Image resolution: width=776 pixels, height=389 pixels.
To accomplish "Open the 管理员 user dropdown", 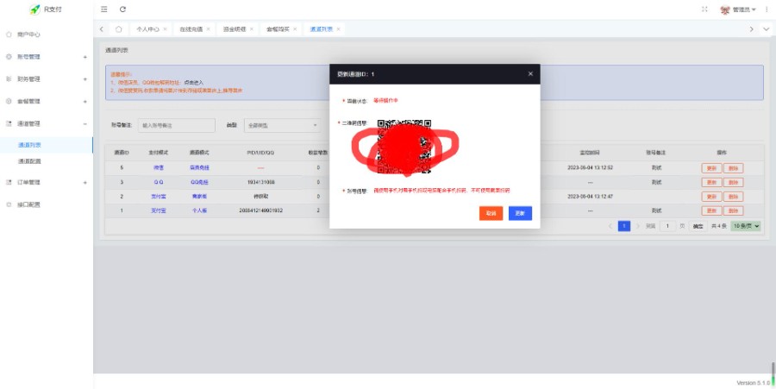I will (x=738, y=9).
